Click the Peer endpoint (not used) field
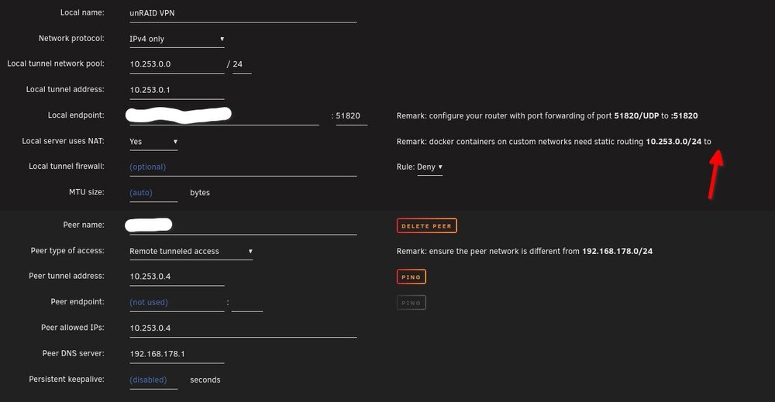This screenshot has width=775, height=402. (x=177, y=302)
